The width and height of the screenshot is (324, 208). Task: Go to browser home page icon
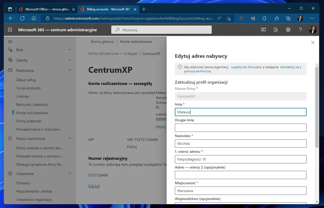(34, 18)
